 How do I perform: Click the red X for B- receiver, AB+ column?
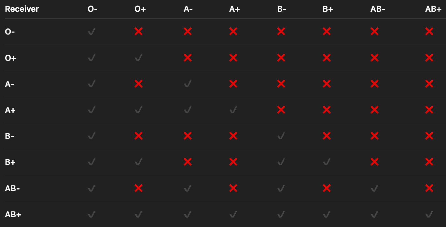(429, 136)
